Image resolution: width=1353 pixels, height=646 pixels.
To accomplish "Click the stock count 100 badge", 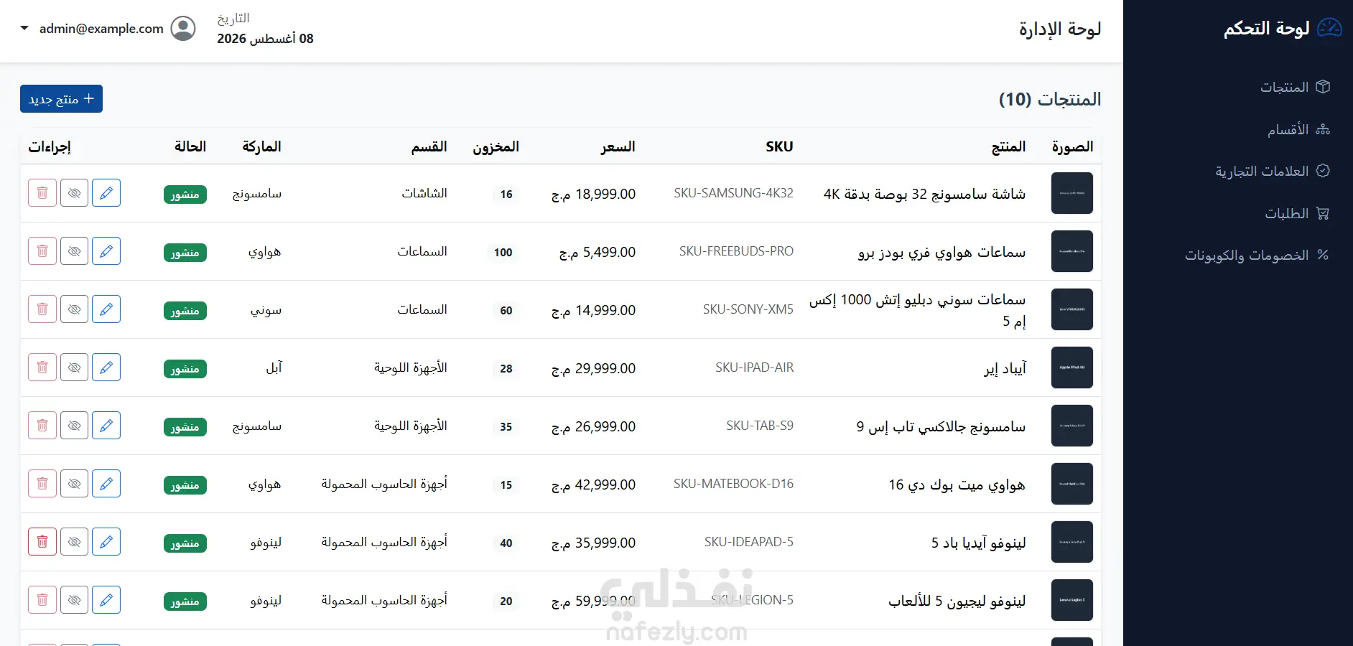I will 503,252.
